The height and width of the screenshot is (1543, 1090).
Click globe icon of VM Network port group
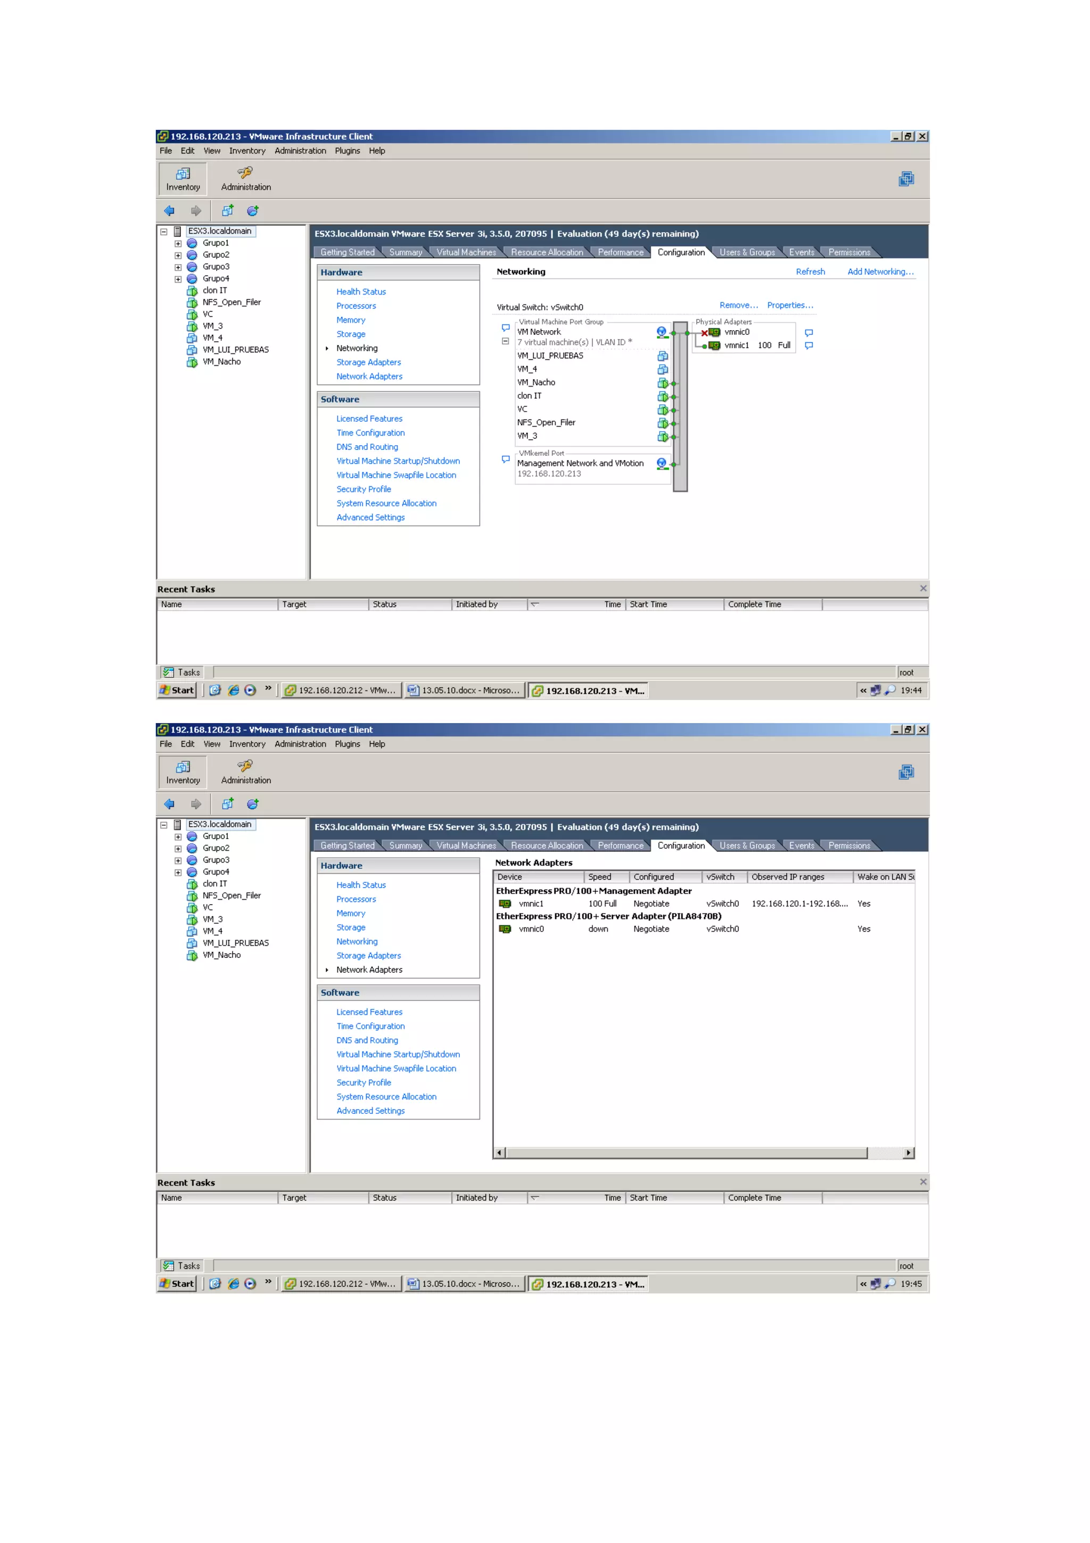point(662,331)
